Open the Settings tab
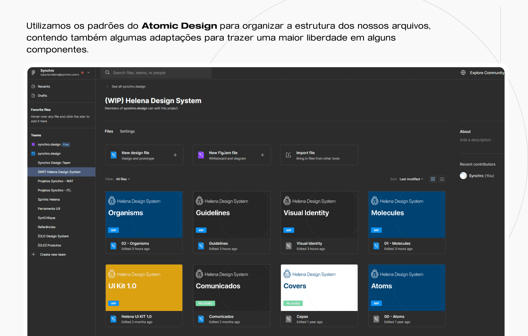The image size is (528, 336). (127, 131)
